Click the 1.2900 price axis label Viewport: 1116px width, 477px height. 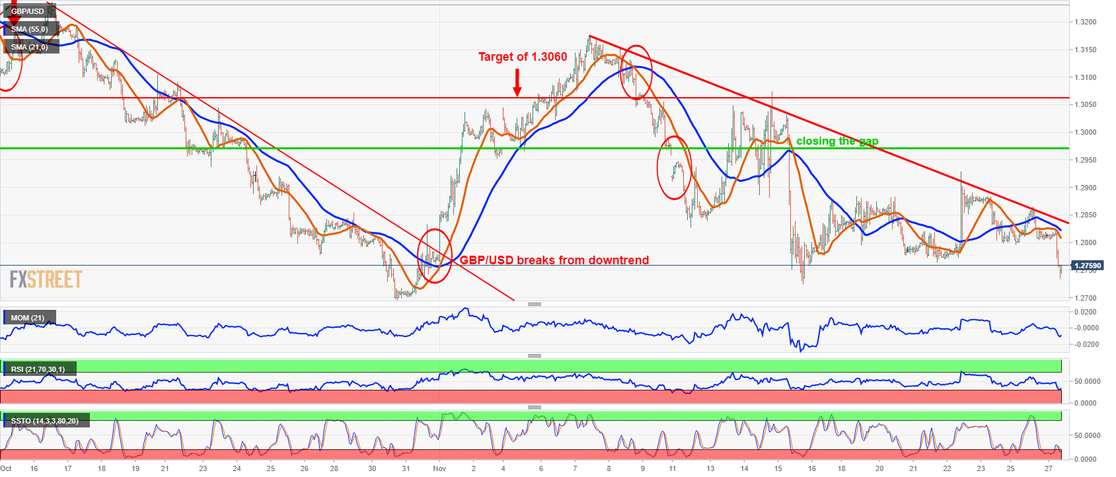[x=1086, y=188]
